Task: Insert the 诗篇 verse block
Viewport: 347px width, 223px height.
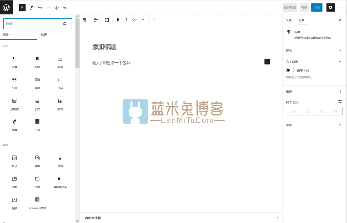Action: pyautogui.click(x=14, y=125)
